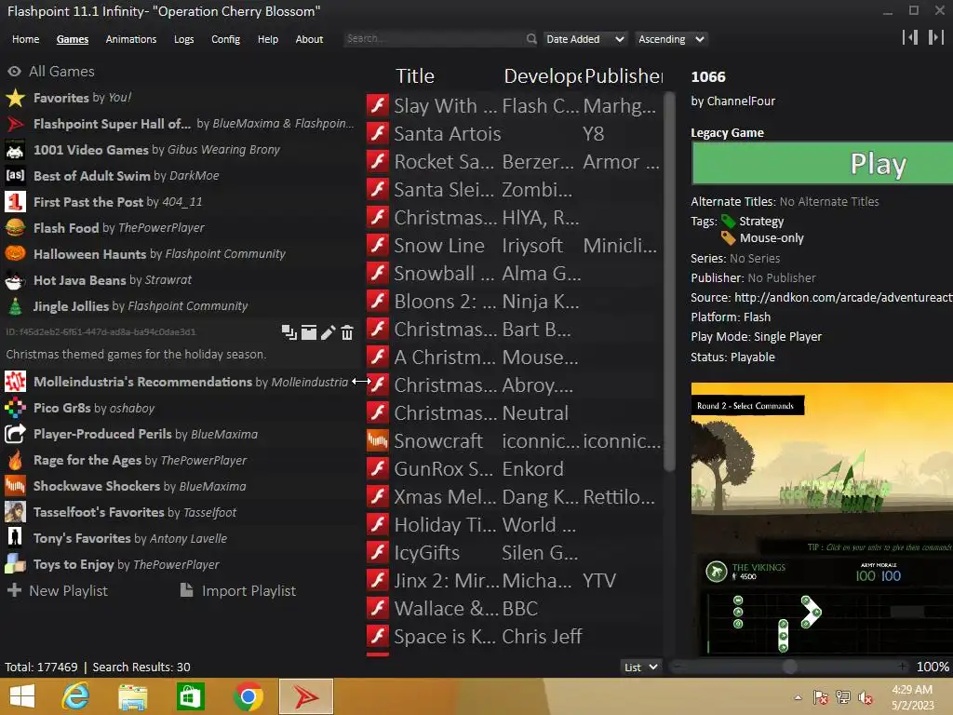Open Windows Start button
The height and width of the screenshot is (715, 953).
coord(22,696)
